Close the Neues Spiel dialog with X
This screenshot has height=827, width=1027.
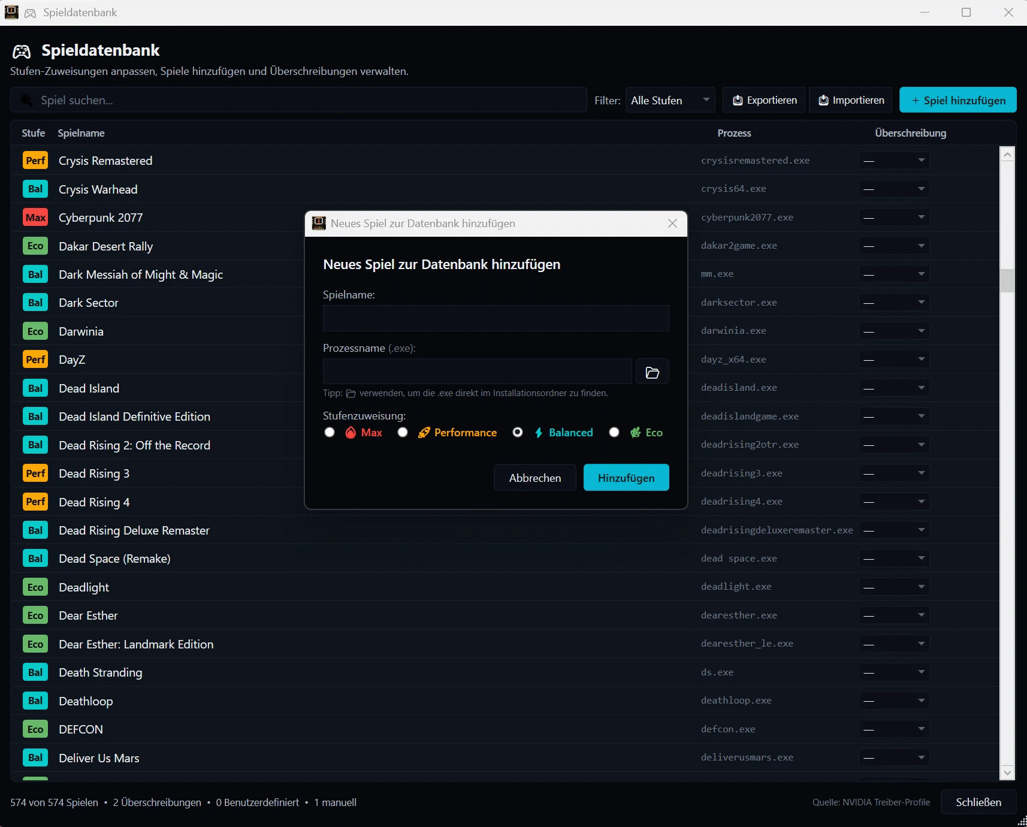point(672,224)
